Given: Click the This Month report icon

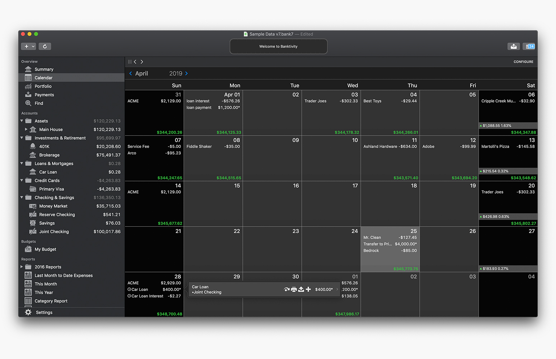Looking at the screenshot, I should tap(28, 284).
